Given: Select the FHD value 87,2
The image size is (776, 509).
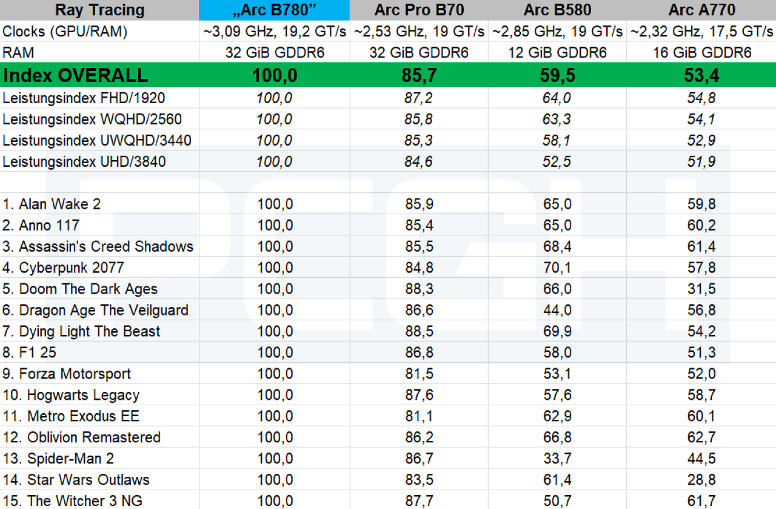Looking at the screenshot, I should (419, 98).
